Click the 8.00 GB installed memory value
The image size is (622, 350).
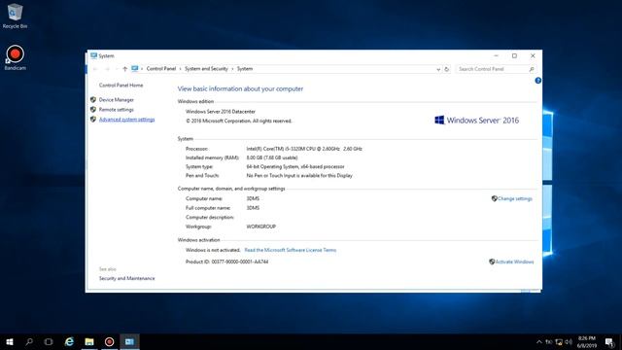pyautogui.click(x=272, y=157)
